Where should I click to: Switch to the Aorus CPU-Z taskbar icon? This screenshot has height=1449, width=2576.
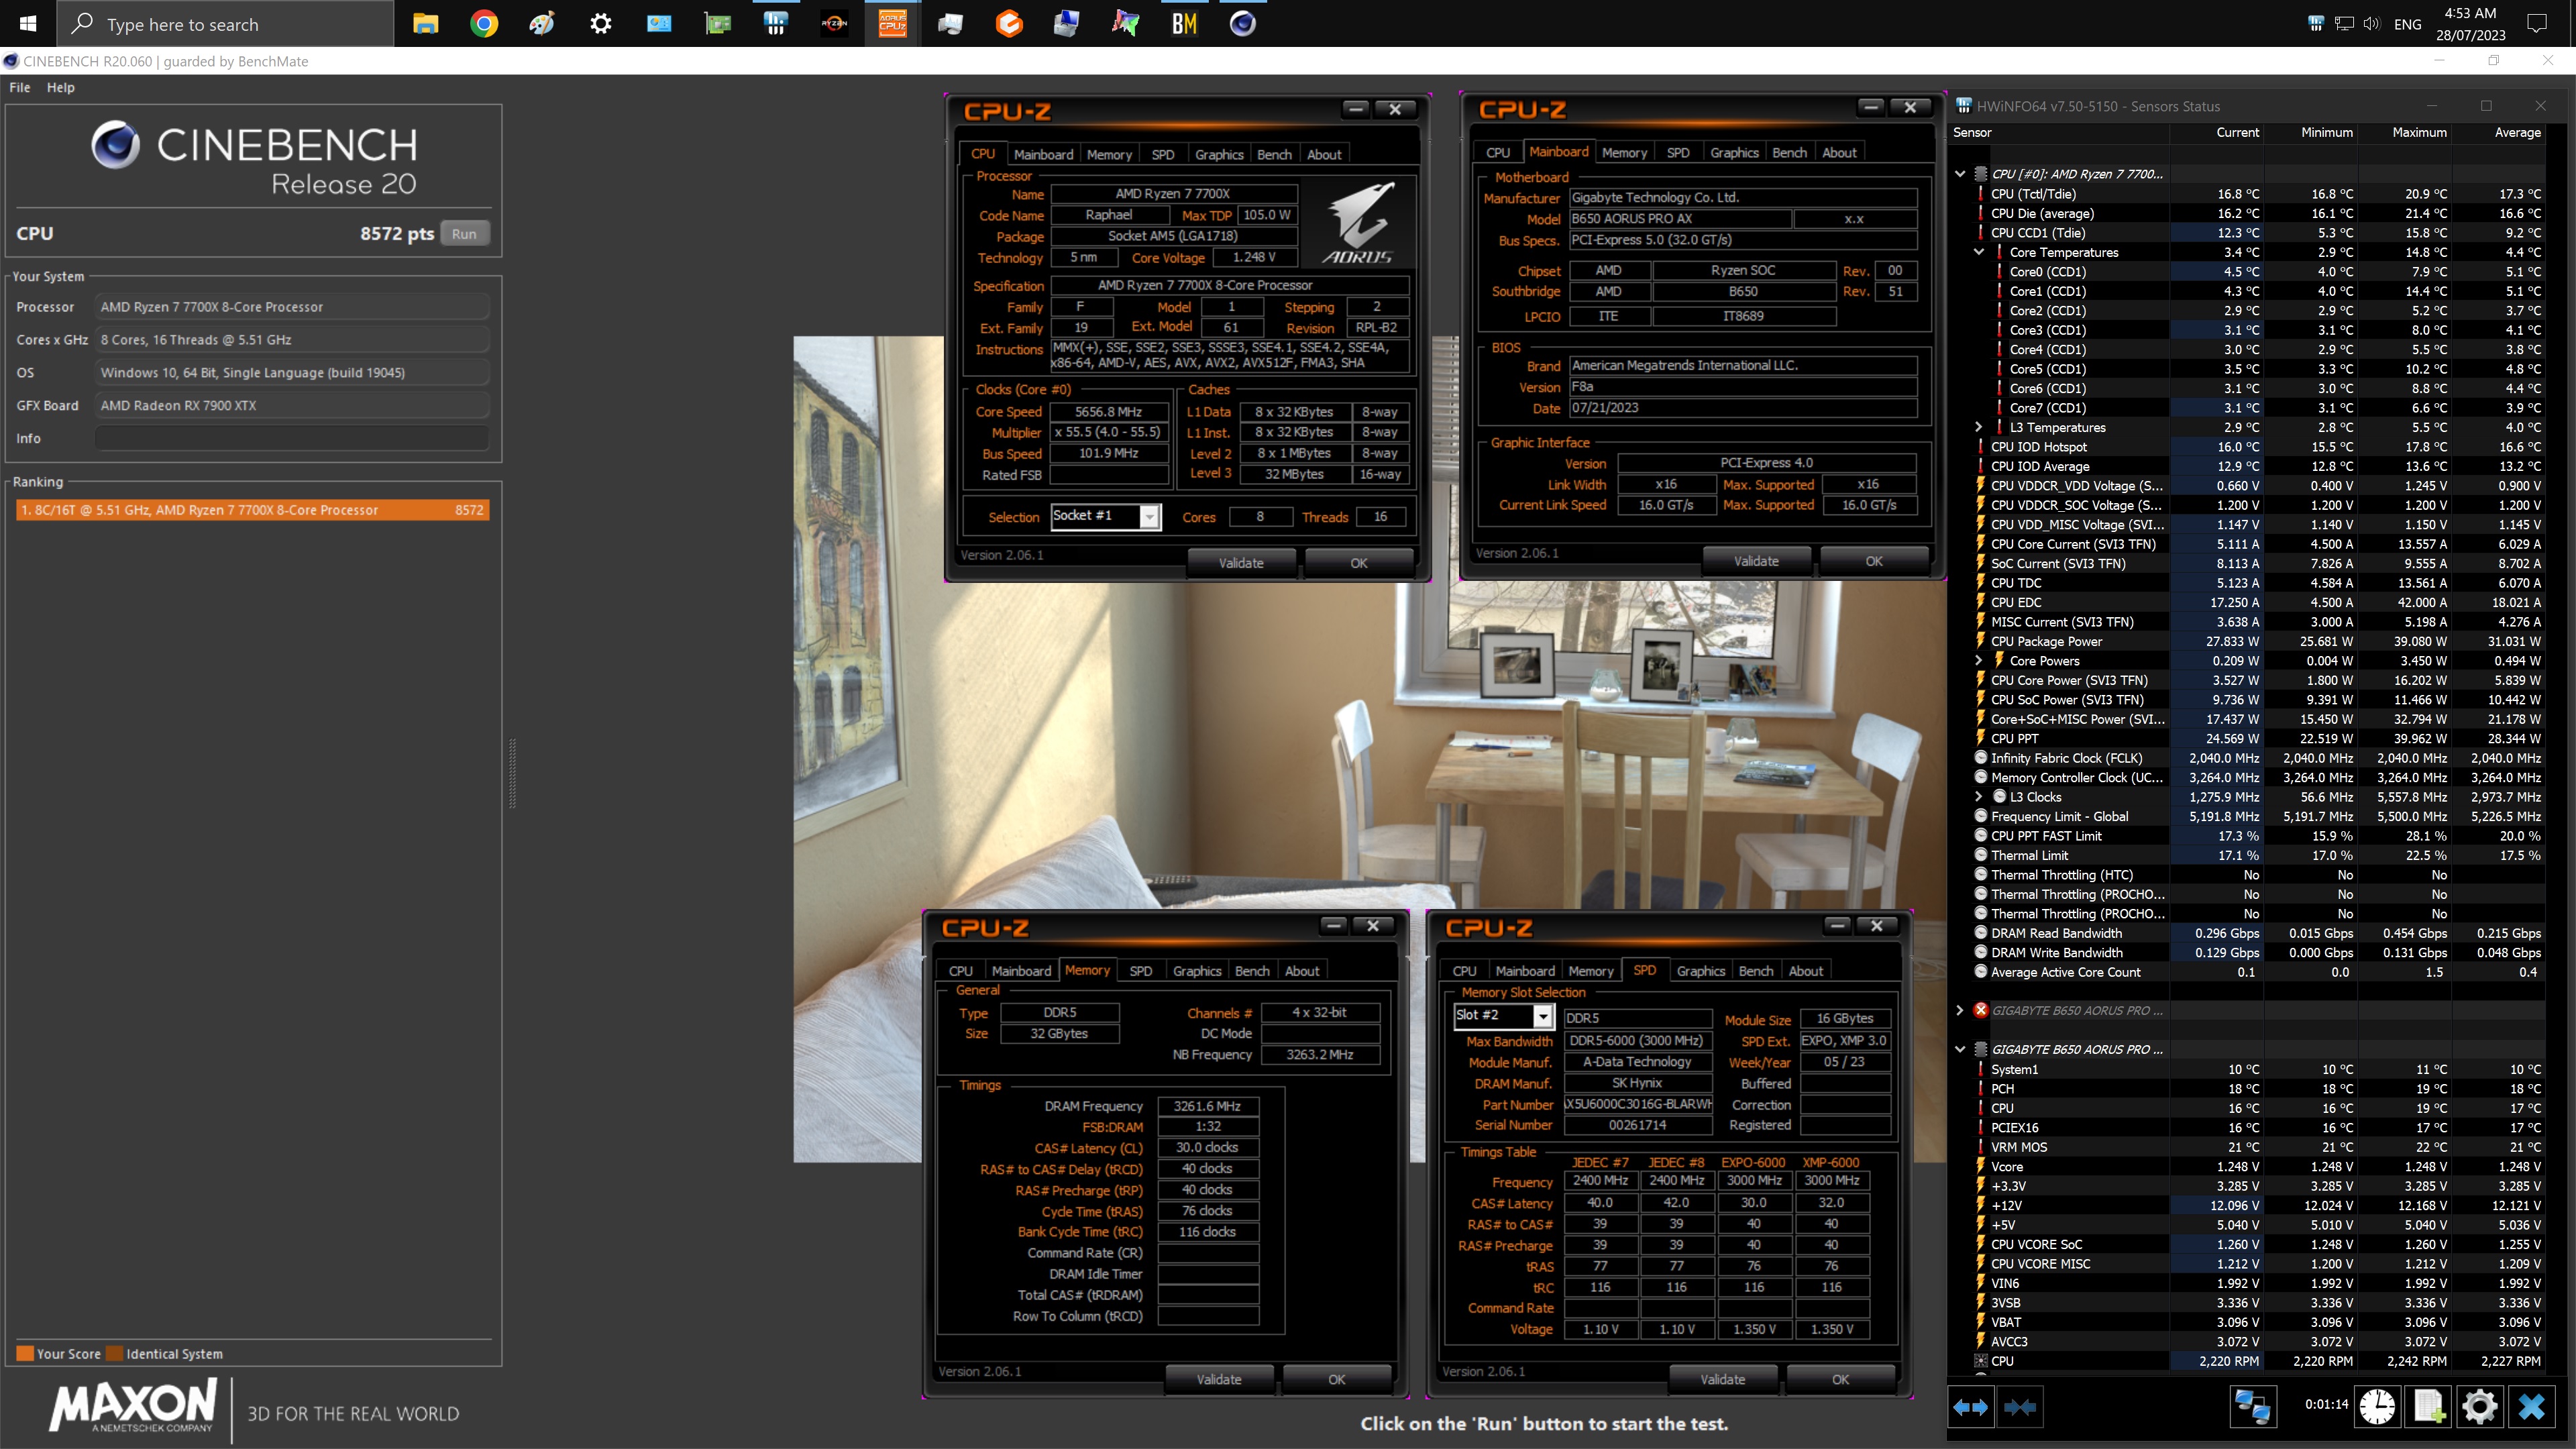pos(892,23)
